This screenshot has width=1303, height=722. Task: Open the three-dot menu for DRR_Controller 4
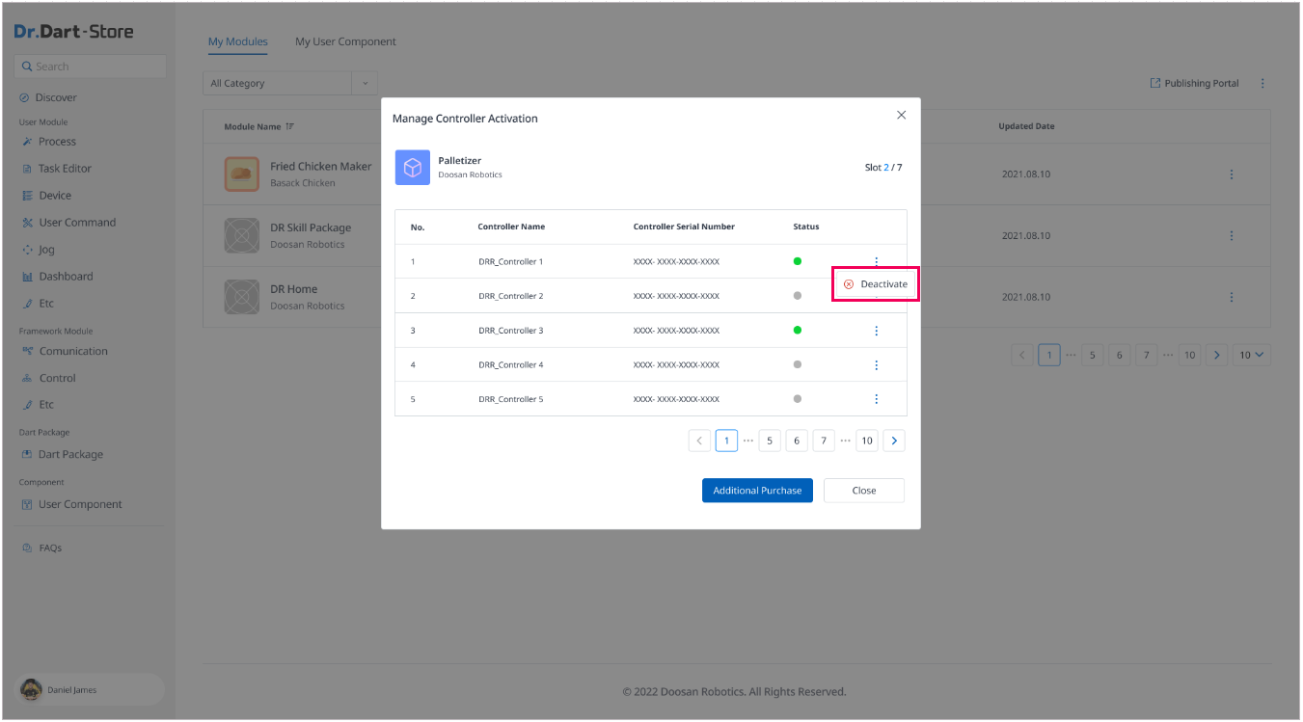click(x=876, y=365)
